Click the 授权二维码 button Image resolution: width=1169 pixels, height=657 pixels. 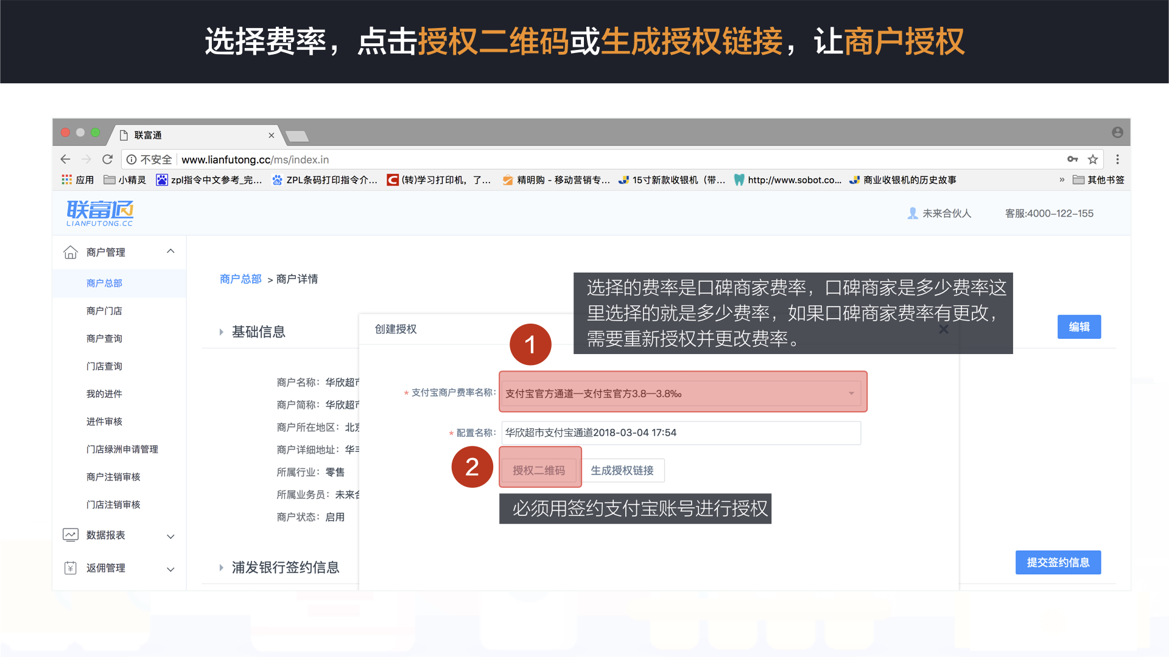pos(539,470)
